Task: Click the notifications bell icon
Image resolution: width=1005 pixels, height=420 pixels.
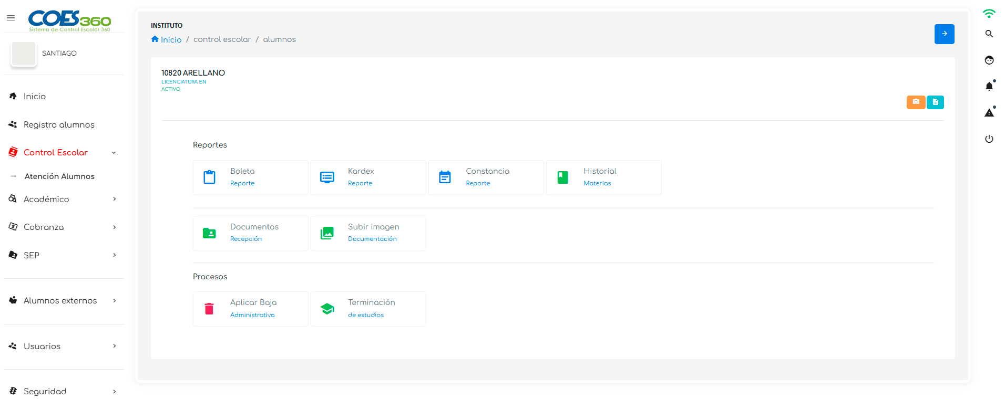Action: click(x=989, y=86)
